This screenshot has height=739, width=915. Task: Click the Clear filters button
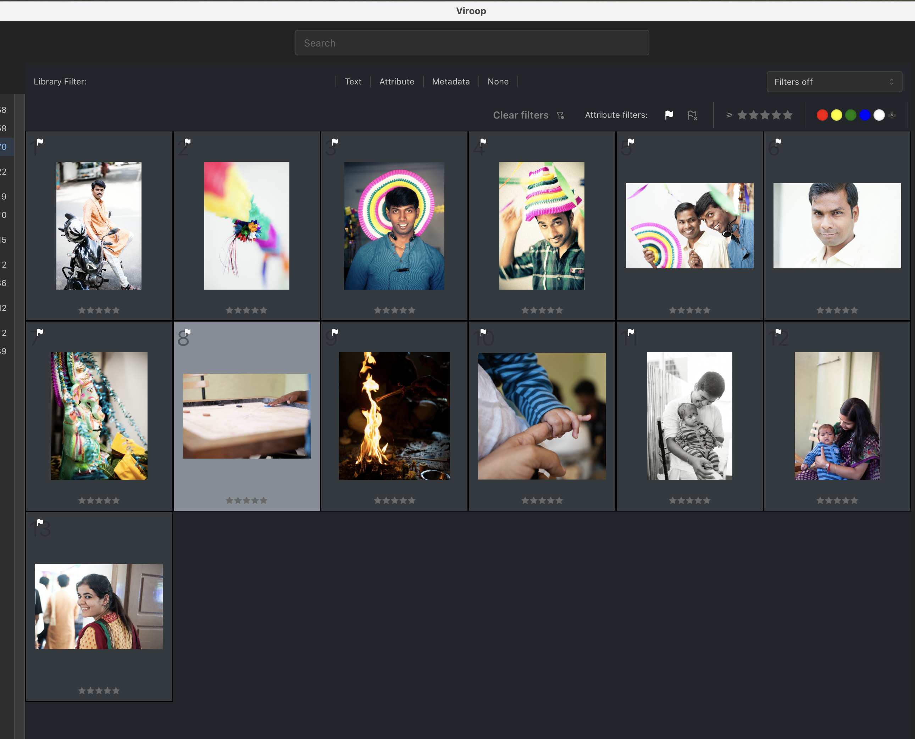pos(520,115)
